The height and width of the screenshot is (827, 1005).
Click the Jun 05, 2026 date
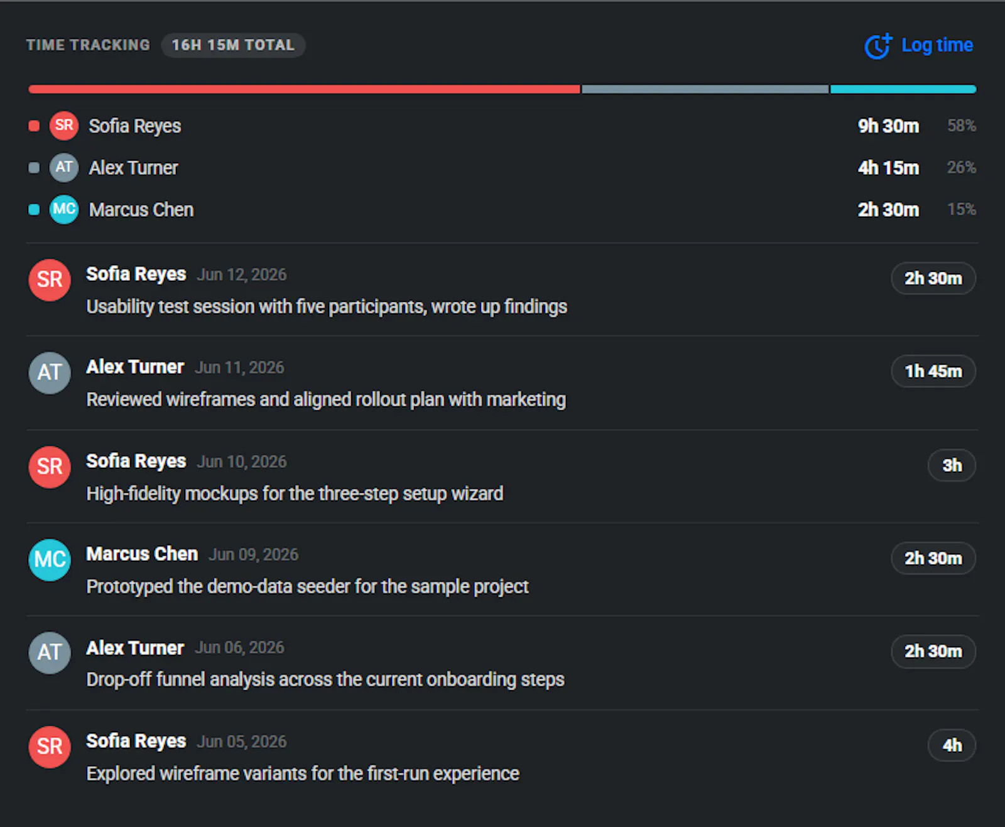(242, 742)
